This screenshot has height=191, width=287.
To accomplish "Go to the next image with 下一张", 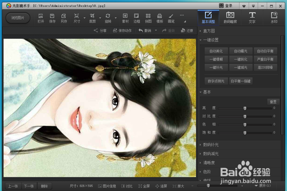I will pyautogui.click(x=29, y=186).
